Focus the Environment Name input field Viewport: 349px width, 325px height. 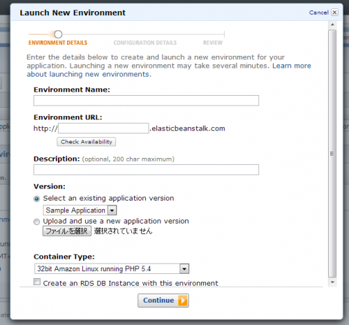click(x=146, y=101)
